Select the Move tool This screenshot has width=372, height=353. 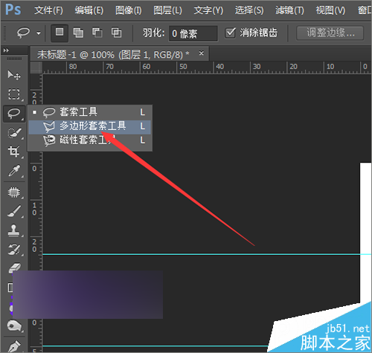[x=14, y=75]
